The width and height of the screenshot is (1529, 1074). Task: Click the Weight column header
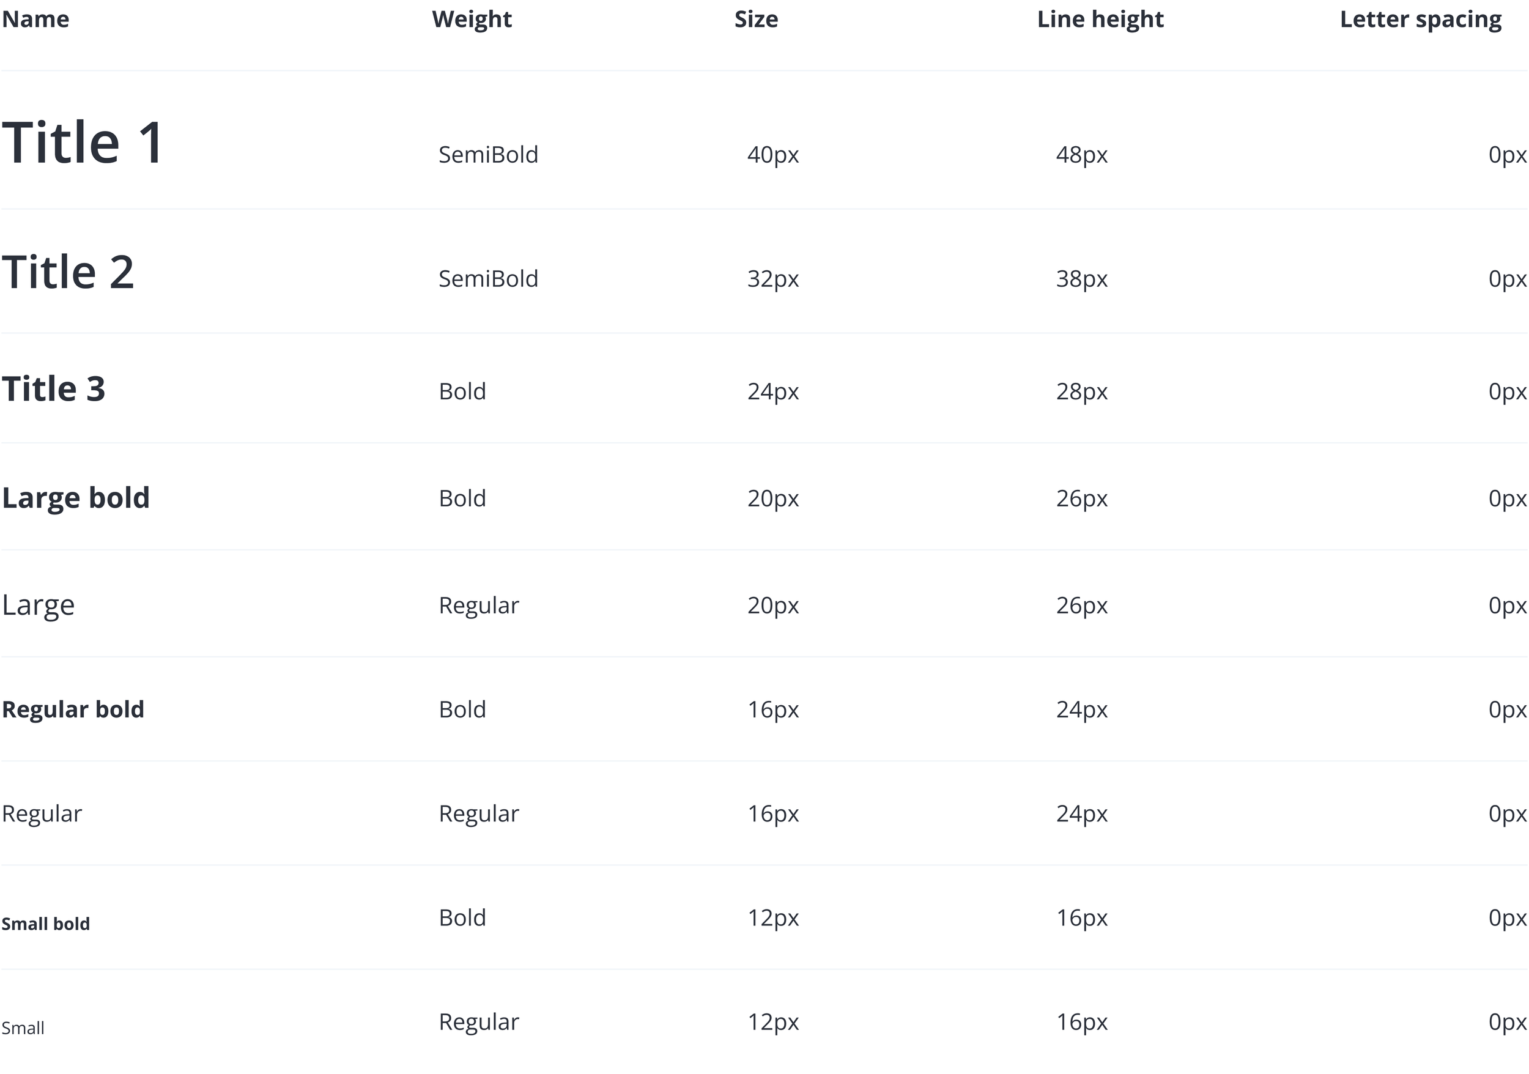point(472,20)
